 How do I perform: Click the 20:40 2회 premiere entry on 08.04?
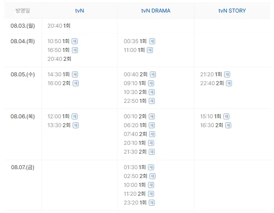pos(59,59)
